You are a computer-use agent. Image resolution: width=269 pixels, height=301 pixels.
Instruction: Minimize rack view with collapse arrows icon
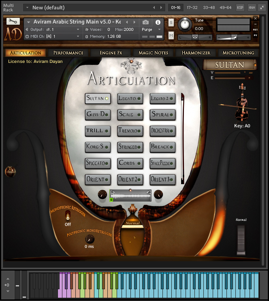(262, 7)
